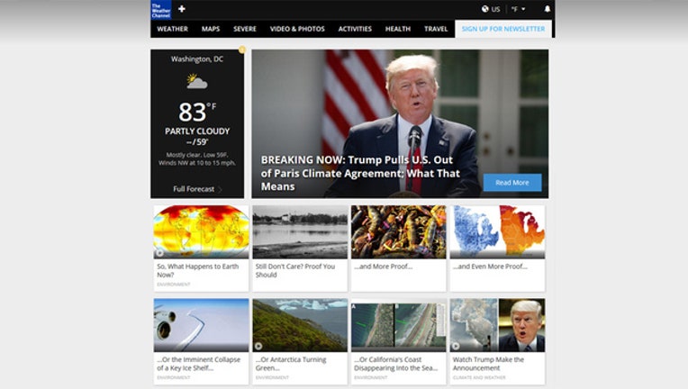
Task: Open the Health menu
Action: point(398,29)
